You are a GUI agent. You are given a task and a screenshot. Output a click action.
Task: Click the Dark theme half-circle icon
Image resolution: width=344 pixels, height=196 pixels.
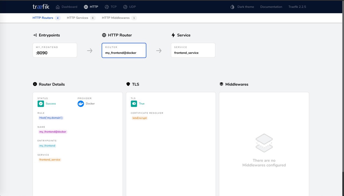232,7
